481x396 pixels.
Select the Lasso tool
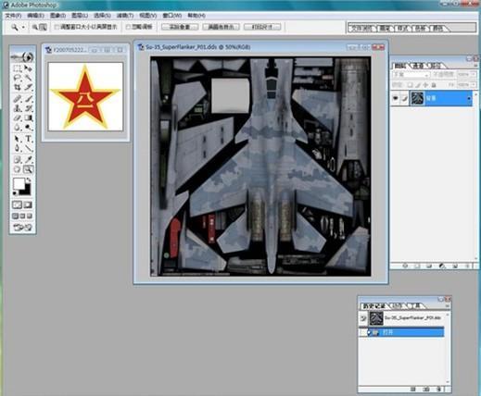pos(17,78)
